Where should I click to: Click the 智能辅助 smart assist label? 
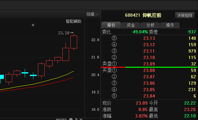(73, 21)
